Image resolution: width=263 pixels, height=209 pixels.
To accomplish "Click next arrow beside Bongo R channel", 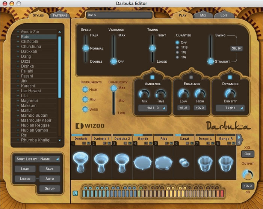I will tap(239, 137).
